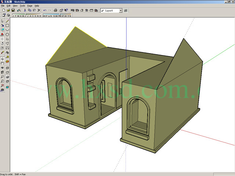Undo the last action

45,10
